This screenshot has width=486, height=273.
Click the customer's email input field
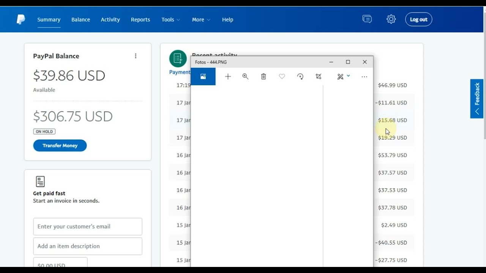click(x=88, y=226)
